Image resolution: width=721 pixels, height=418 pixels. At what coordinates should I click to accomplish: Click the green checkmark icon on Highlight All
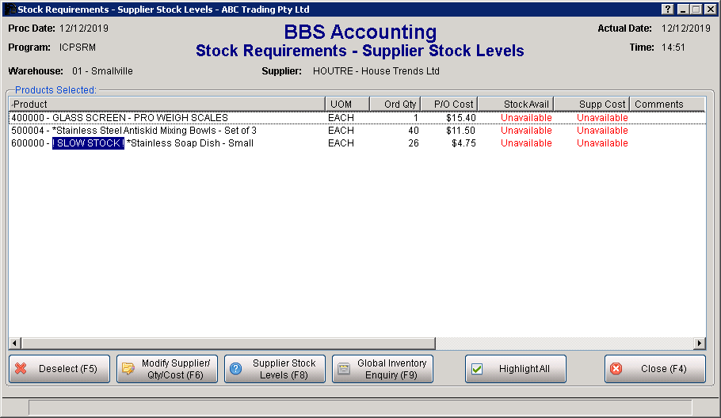click(x=477, y=369)
